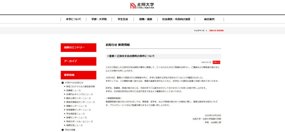Open 社会連携・市民向け講座 menu item
285x132 pixels.
[176, 19]
